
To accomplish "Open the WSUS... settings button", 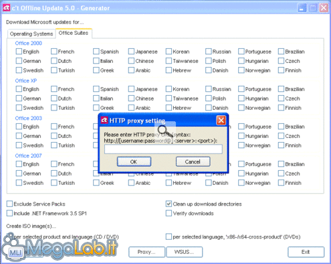I will tap(185, 252).
